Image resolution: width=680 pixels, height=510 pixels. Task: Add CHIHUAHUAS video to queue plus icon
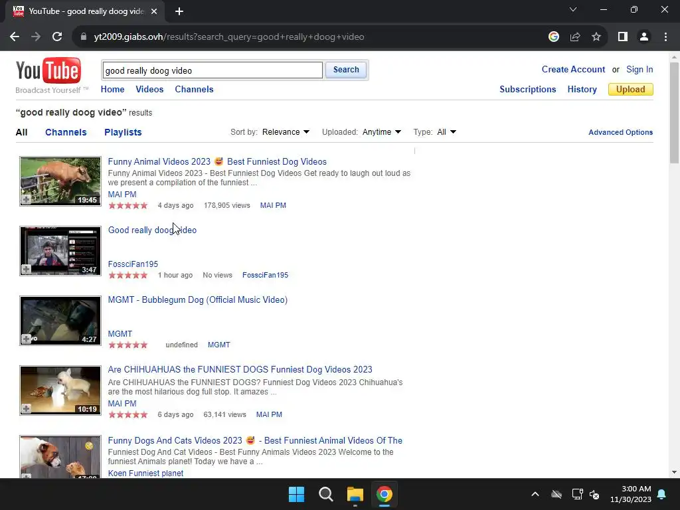27,408
